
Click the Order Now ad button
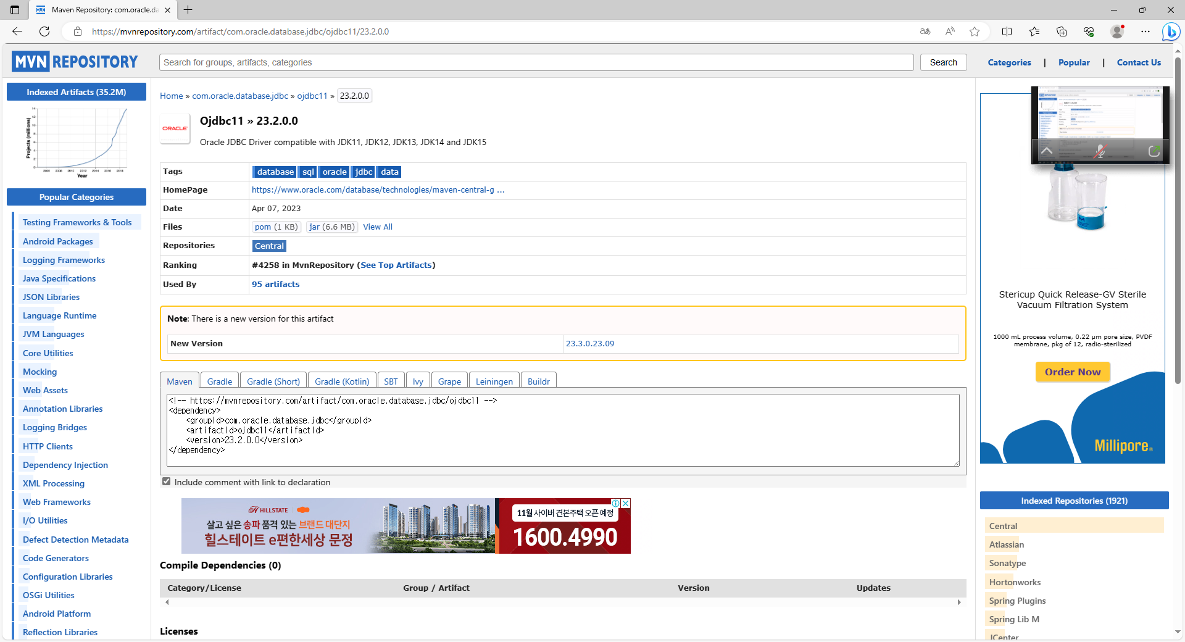1073,372
